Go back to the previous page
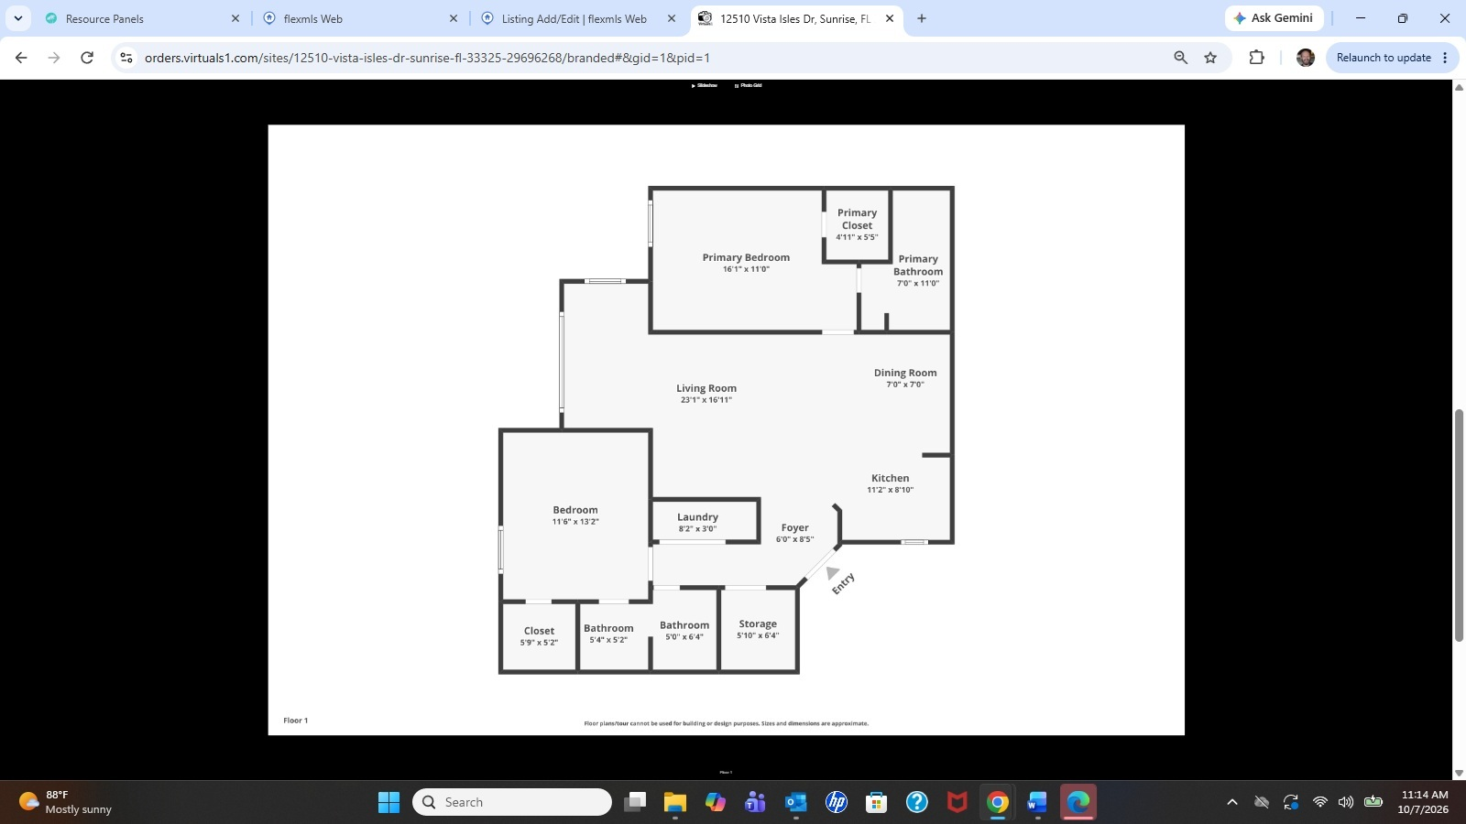1466x824 pixels. tap(21, 58)
